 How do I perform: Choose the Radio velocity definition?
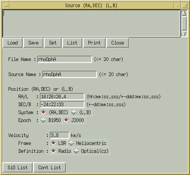click(61, 151)
